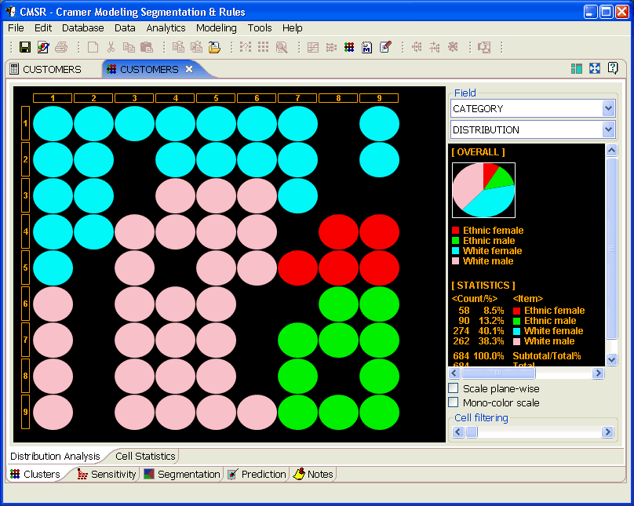Click the OVERALL pie chart thumbnail
Image resolution: width=634 pixels, height=506 pixels.
point(483,190)
